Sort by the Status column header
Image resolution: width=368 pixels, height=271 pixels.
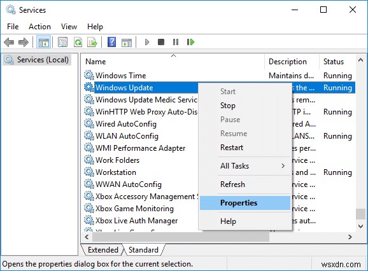(337, 62)
